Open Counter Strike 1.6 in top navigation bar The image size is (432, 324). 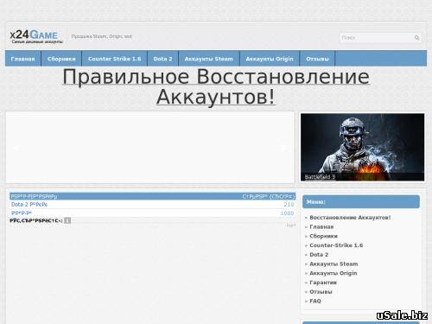pos(115,59)
